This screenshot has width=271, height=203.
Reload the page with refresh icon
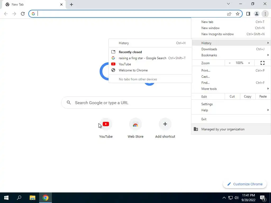23,14
